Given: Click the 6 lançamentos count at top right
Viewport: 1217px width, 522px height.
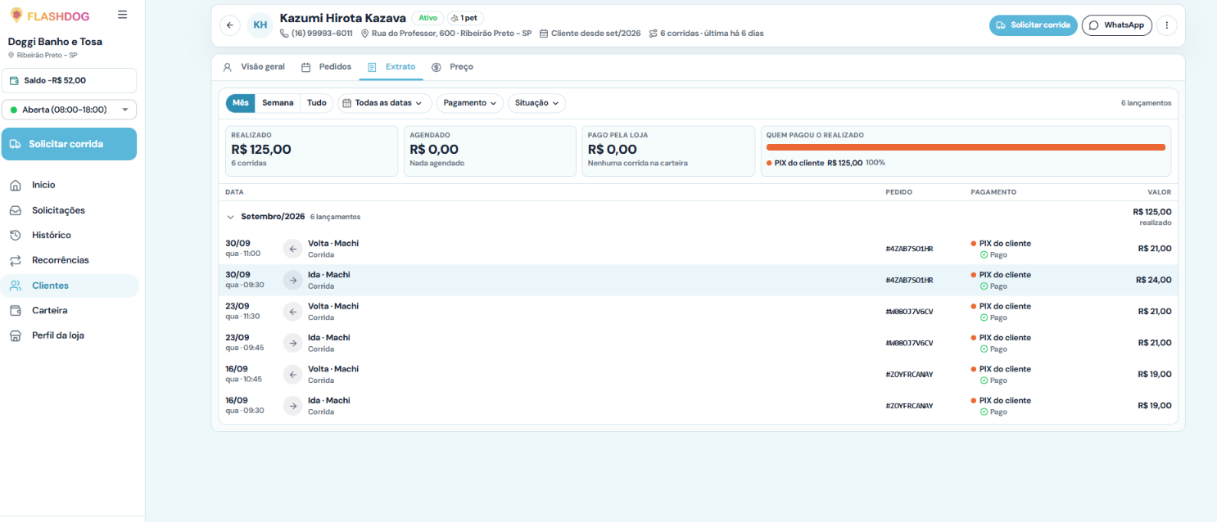Looking at the screenshot, I should [x=1146, y=103].
